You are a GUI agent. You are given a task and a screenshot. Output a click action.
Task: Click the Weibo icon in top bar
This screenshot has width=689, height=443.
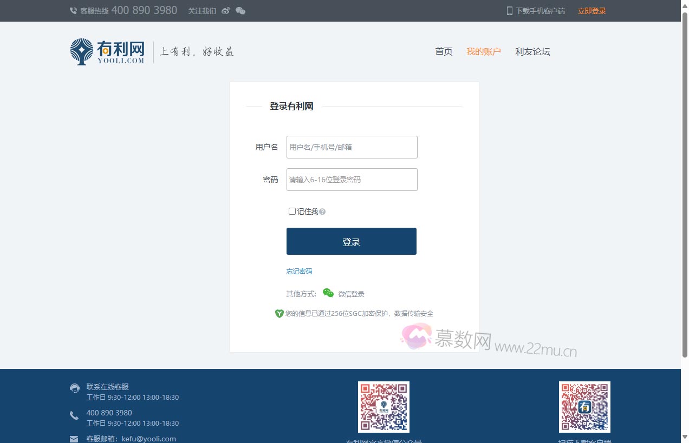(x=226, y=11)
